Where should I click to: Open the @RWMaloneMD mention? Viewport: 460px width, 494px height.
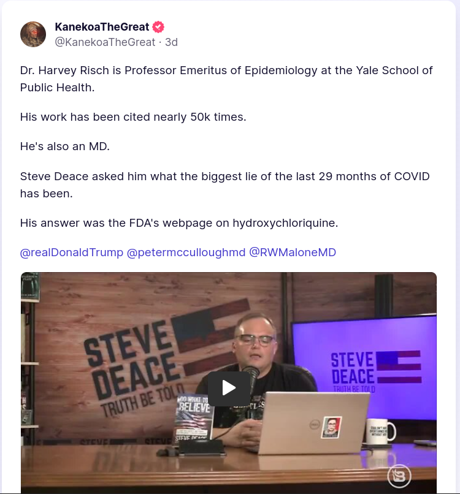293,253
